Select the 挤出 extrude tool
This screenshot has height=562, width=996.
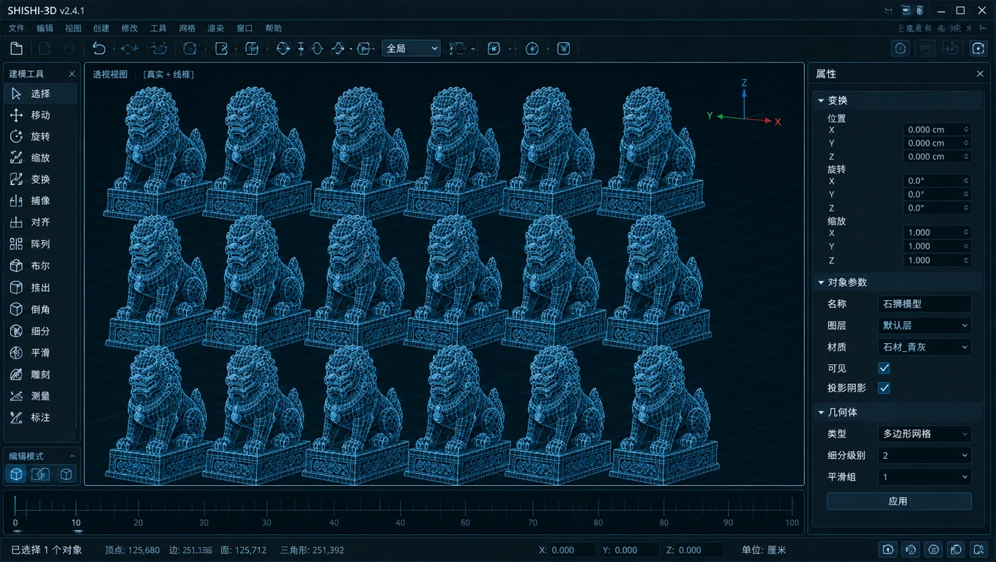point(40,288)
